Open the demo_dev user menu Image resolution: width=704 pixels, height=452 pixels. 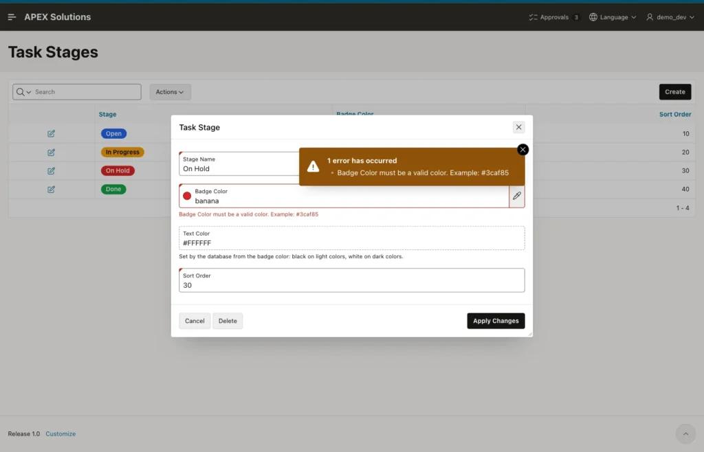(670, 17)
